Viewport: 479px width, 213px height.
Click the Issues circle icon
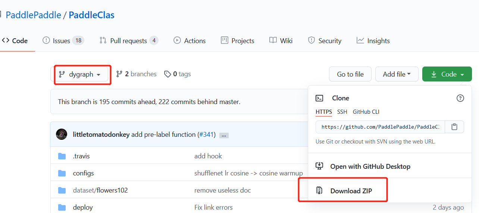pos(46,41)
